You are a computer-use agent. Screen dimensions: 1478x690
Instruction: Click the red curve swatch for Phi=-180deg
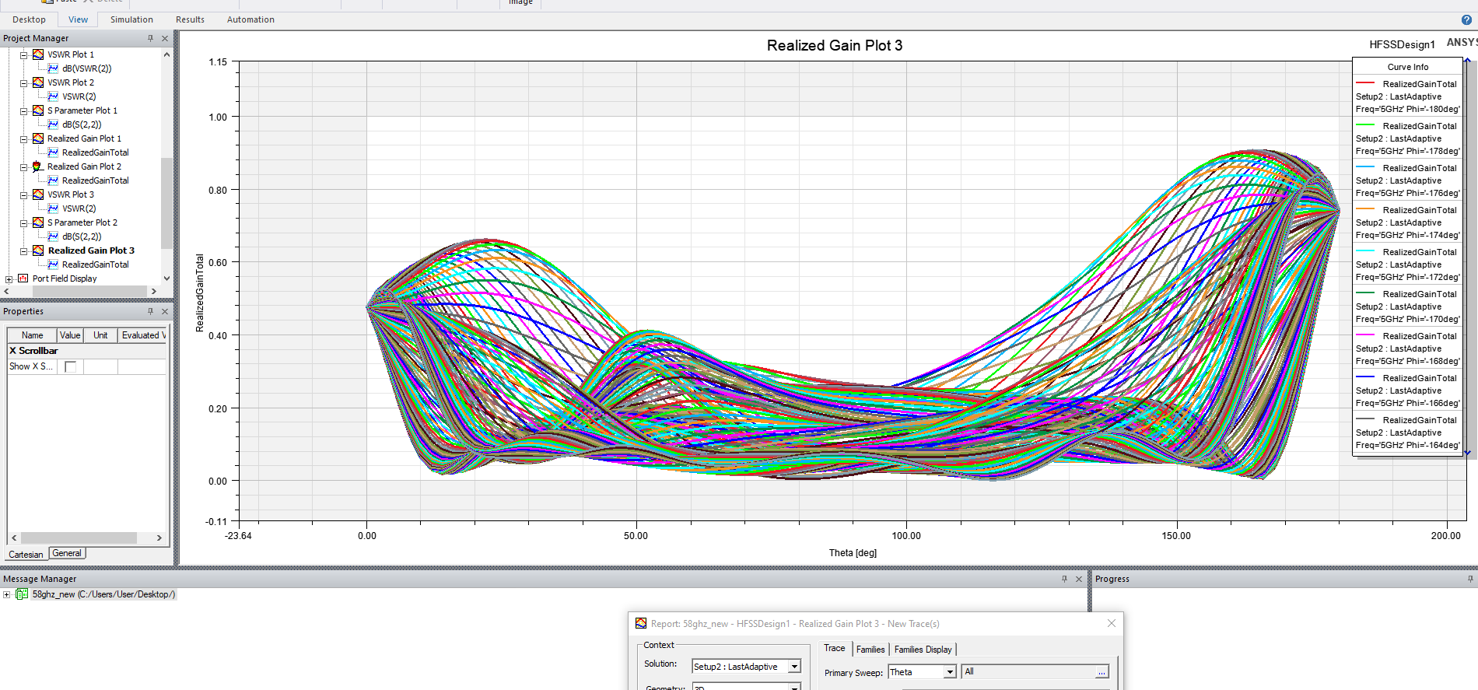coord(1365,83)
